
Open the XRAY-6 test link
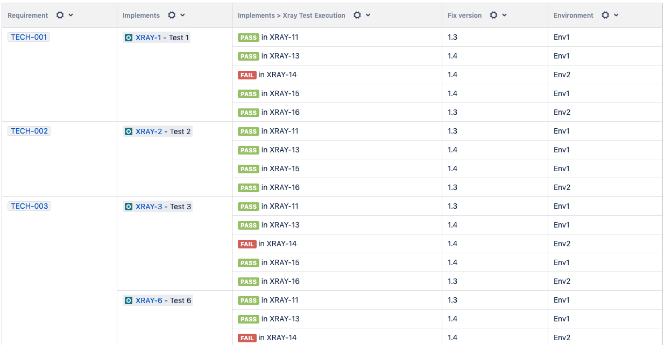coord(148,300)
